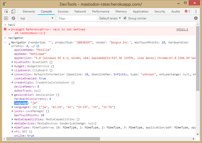The height and width of the screenshot is (143, 202).
Task: Show the console sidebar
Action: 6,18
